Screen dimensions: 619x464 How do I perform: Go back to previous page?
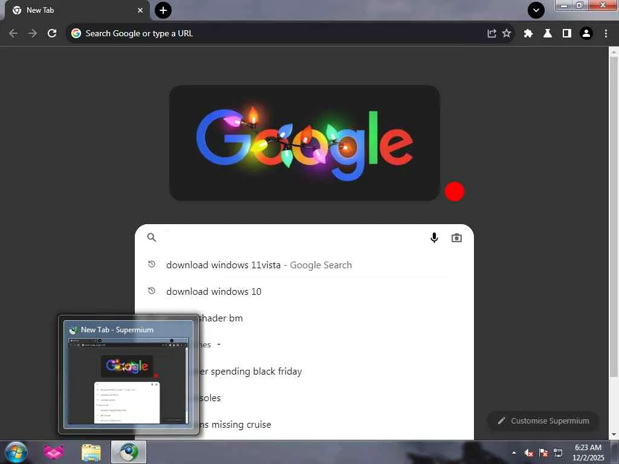coord(13,33)
